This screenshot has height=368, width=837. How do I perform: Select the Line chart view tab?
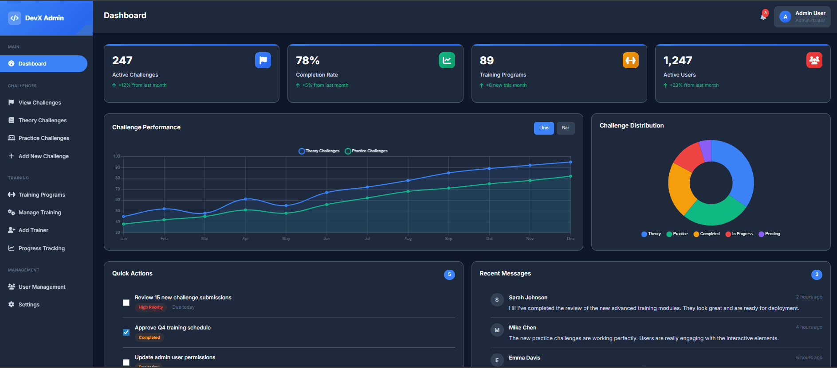pos(543,128)
